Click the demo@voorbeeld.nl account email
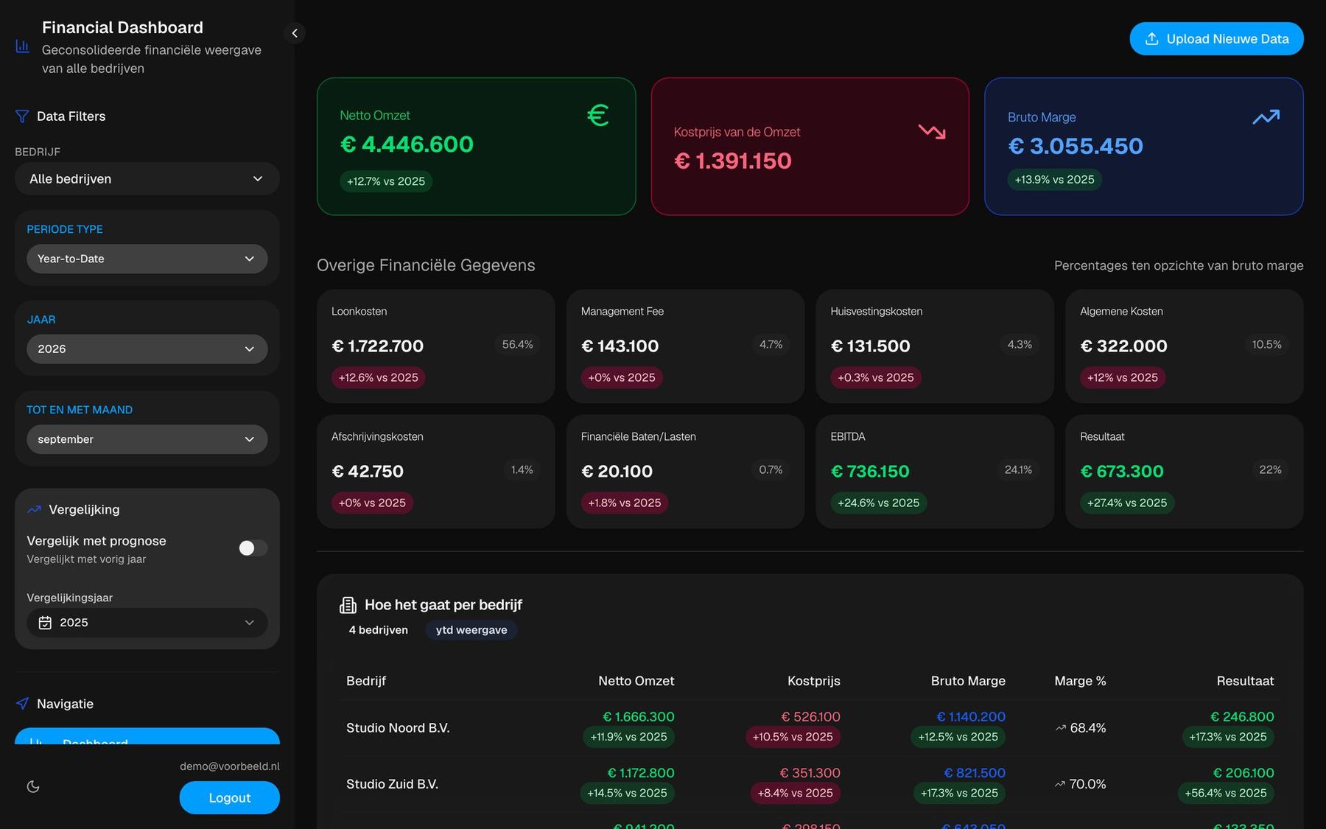Screen dimensions: 1326x829 click(230, 766)
